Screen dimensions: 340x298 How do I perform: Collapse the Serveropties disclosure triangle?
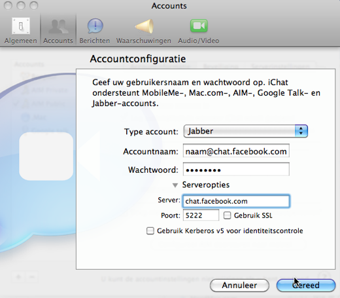pos(175,185)
